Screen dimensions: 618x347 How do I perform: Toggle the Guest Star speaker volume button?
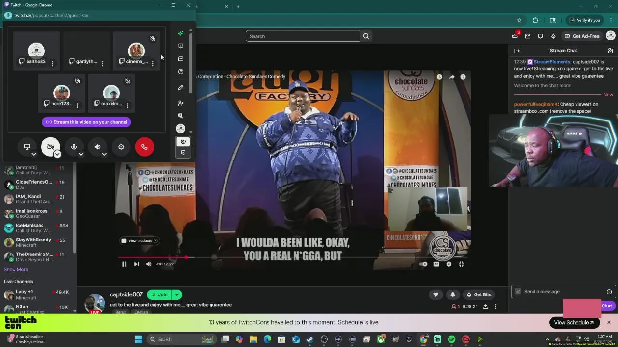coord(98,147)
